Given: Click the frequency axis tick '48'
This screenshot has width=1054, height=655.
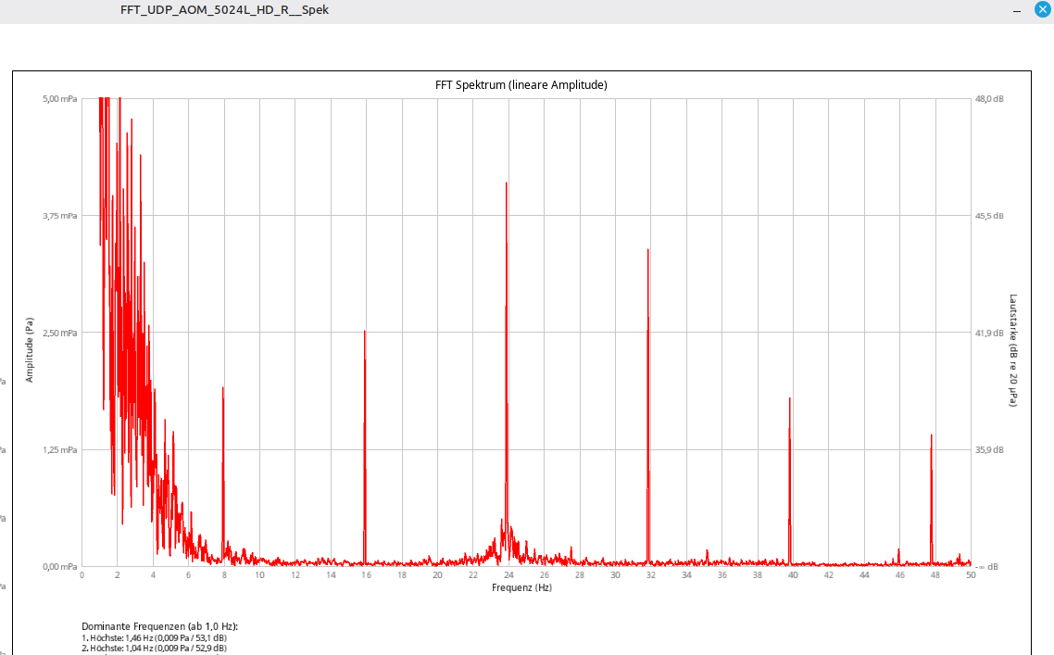Looking at the screenshot, I should pos(935,575).
